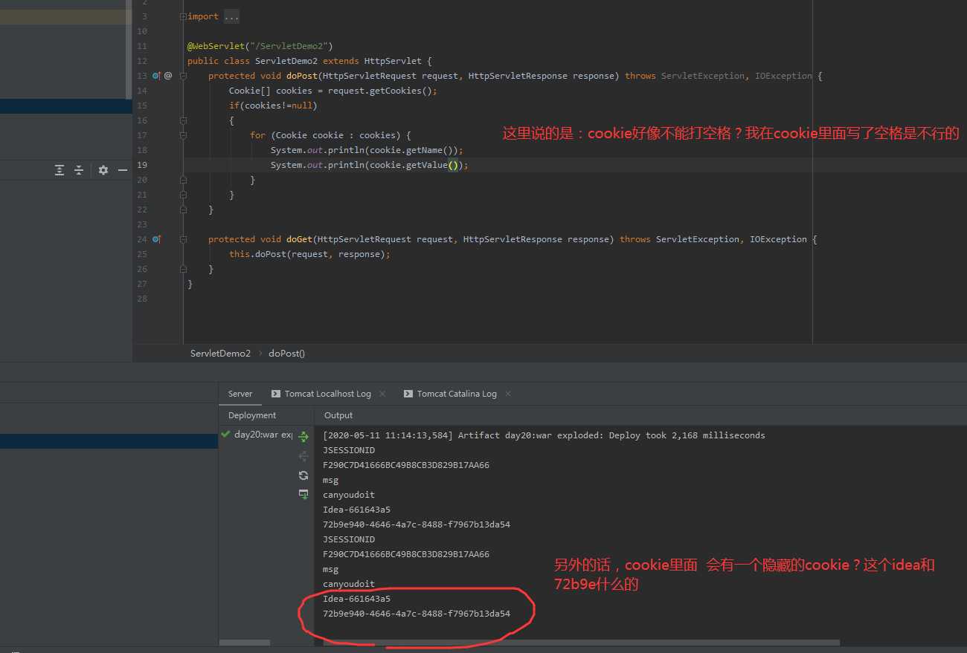This screenshot has height=653, width=967.
Task: Click the class name ServletDemo2 on line 12
Action: (x=286, y=61)
